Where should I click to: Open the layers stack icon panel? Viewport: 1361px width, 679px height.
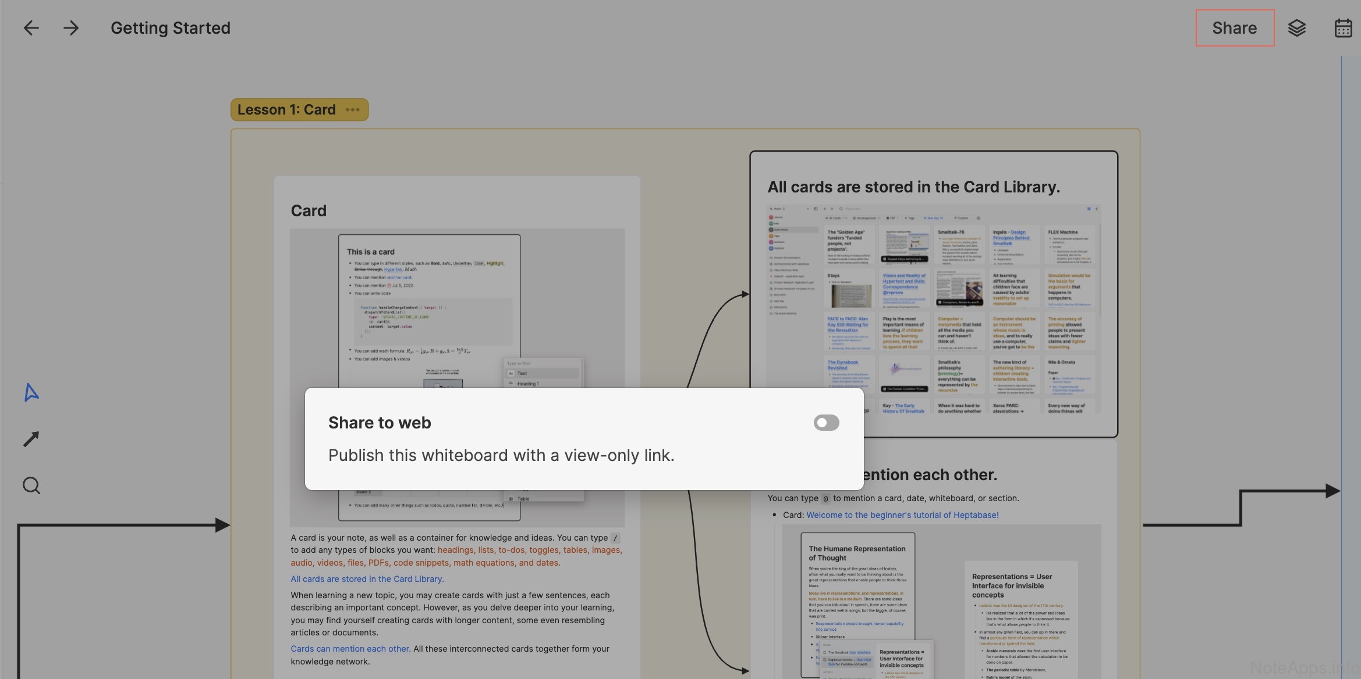click(x=1296, y=28)
